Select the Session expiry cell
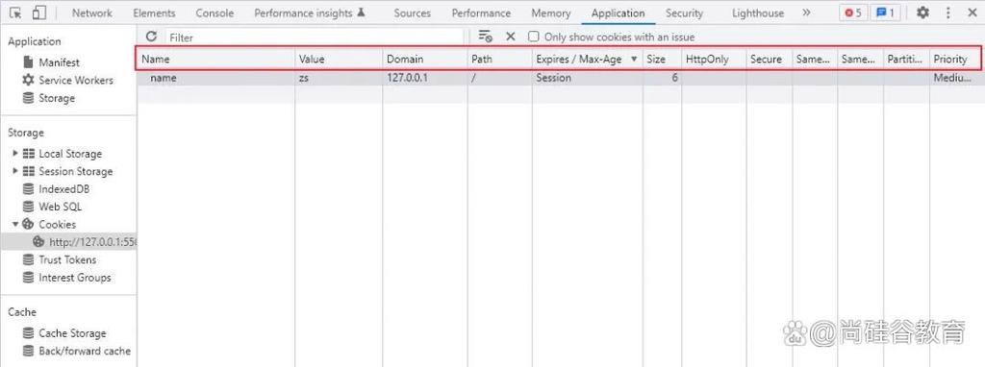Image resolution: width=985 pixels, height=367 pixels. pos(588,79)
